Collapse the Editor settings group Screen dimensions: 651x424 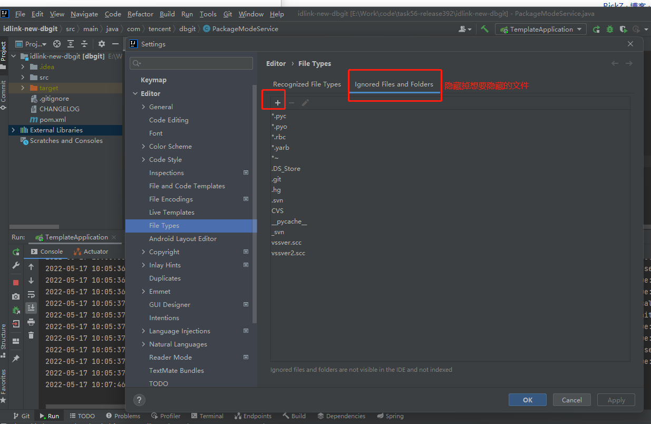135,93
